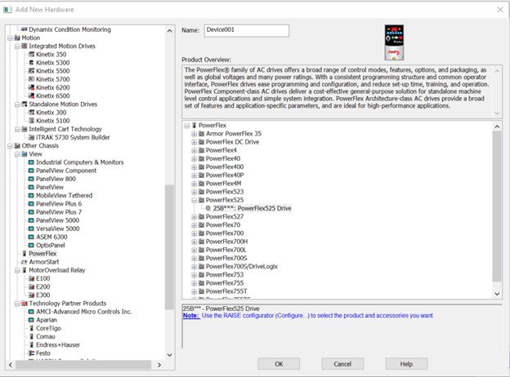Screen dimensions: 510x377
Task: Click the Kinetix 5100 tree icon
Action: tap(31, 121)
